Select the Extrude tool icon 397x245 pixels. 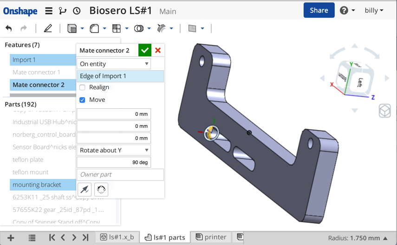click(x=72, y=28)
